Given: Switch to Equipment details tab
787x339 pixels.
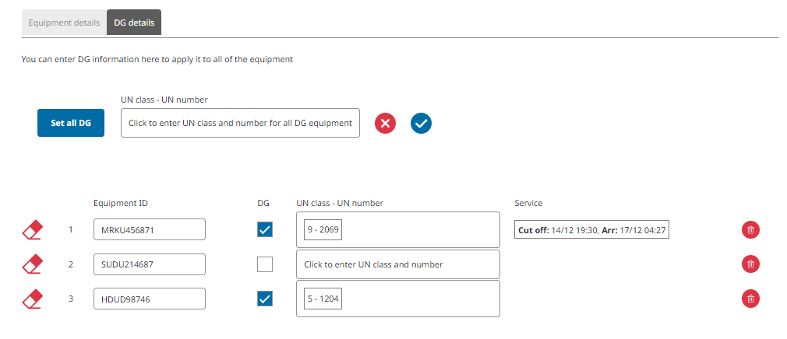Looking at the screenshot, I should click(64, 23).
